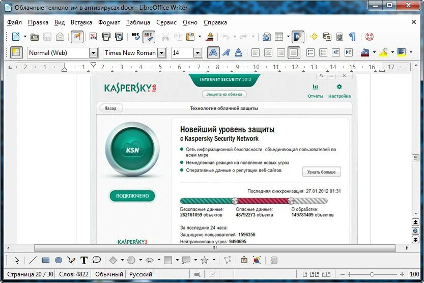Toggle Nonprinting Characters (pilcrow)
424x283 pixels.
352,37
